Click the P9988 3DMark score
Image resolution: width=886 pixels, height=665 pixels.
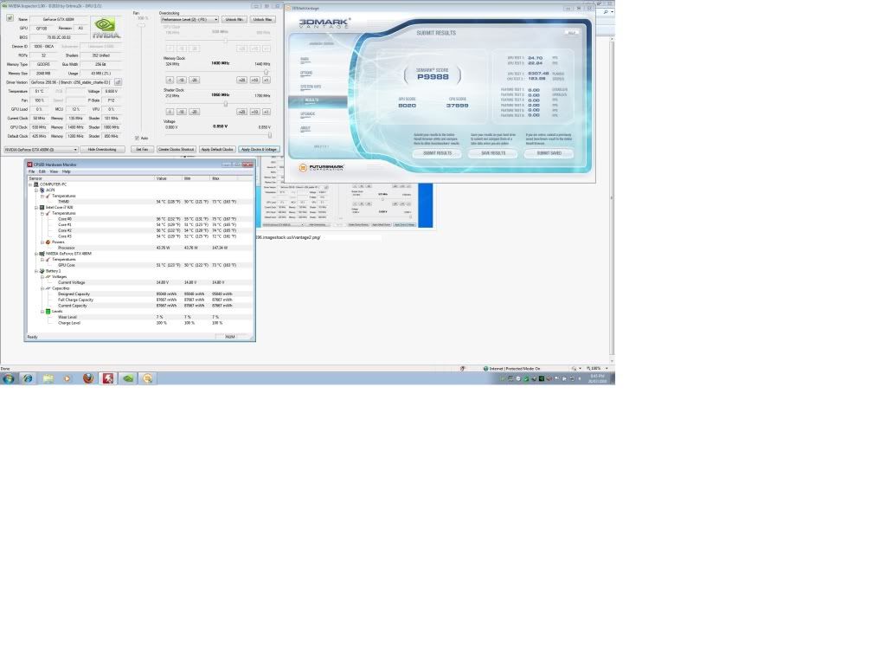pyautogui.click(x=433, y=77)
